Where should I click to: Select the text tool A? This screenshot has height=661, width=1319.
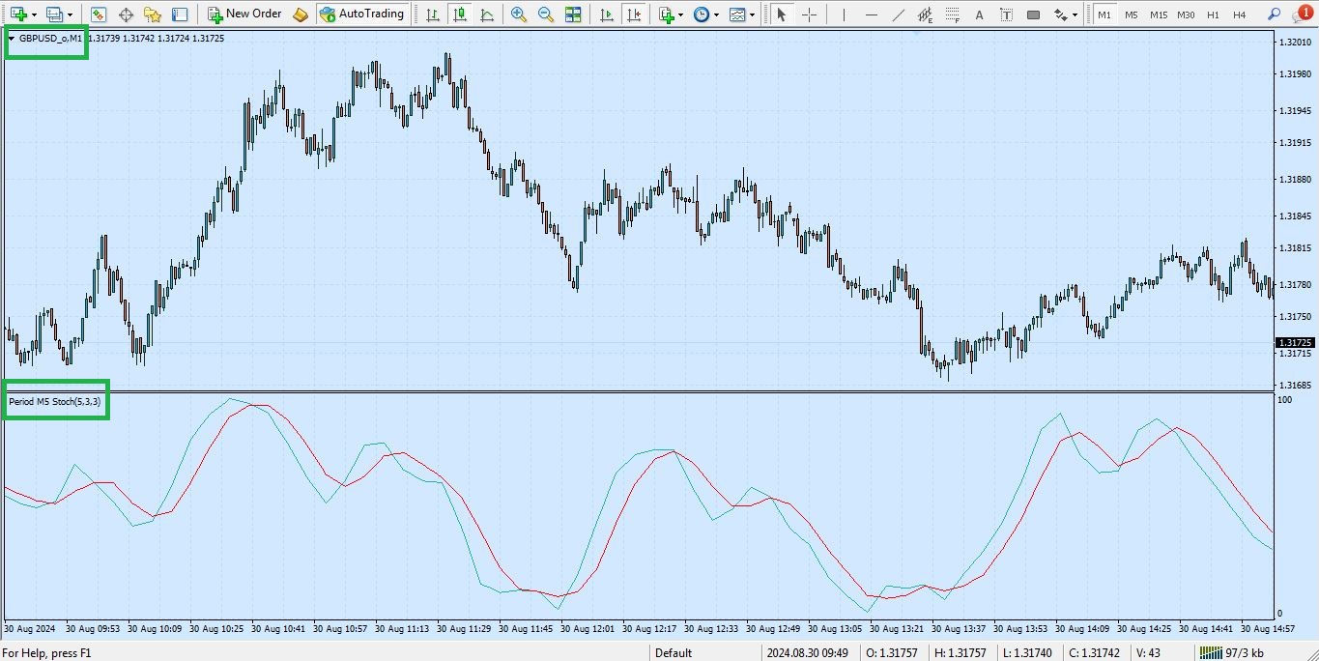tap(980, 14)
